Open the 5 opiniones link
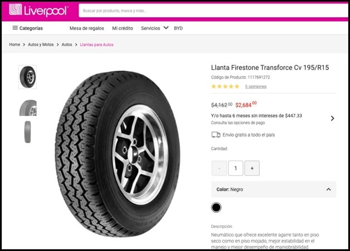This screenshot has height=251, width=350. pos(256,86)
